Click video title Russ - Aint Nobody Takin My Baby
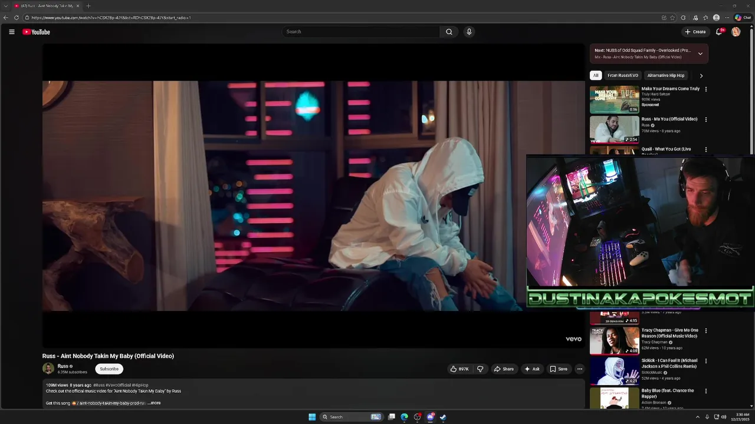This screenshot has width=755, height=424. (108, 356)
